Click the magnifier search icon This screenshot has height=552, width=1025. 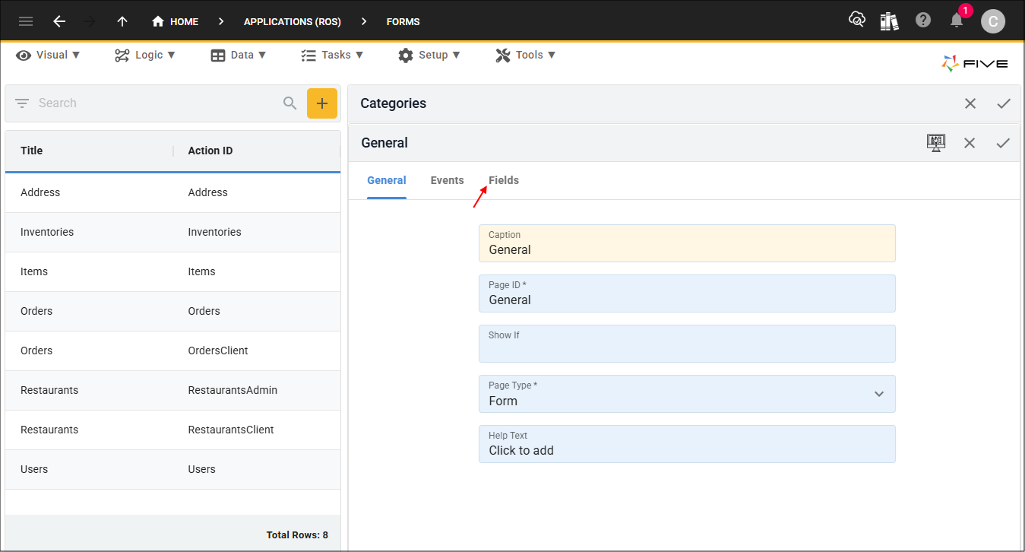pos(289,103)
